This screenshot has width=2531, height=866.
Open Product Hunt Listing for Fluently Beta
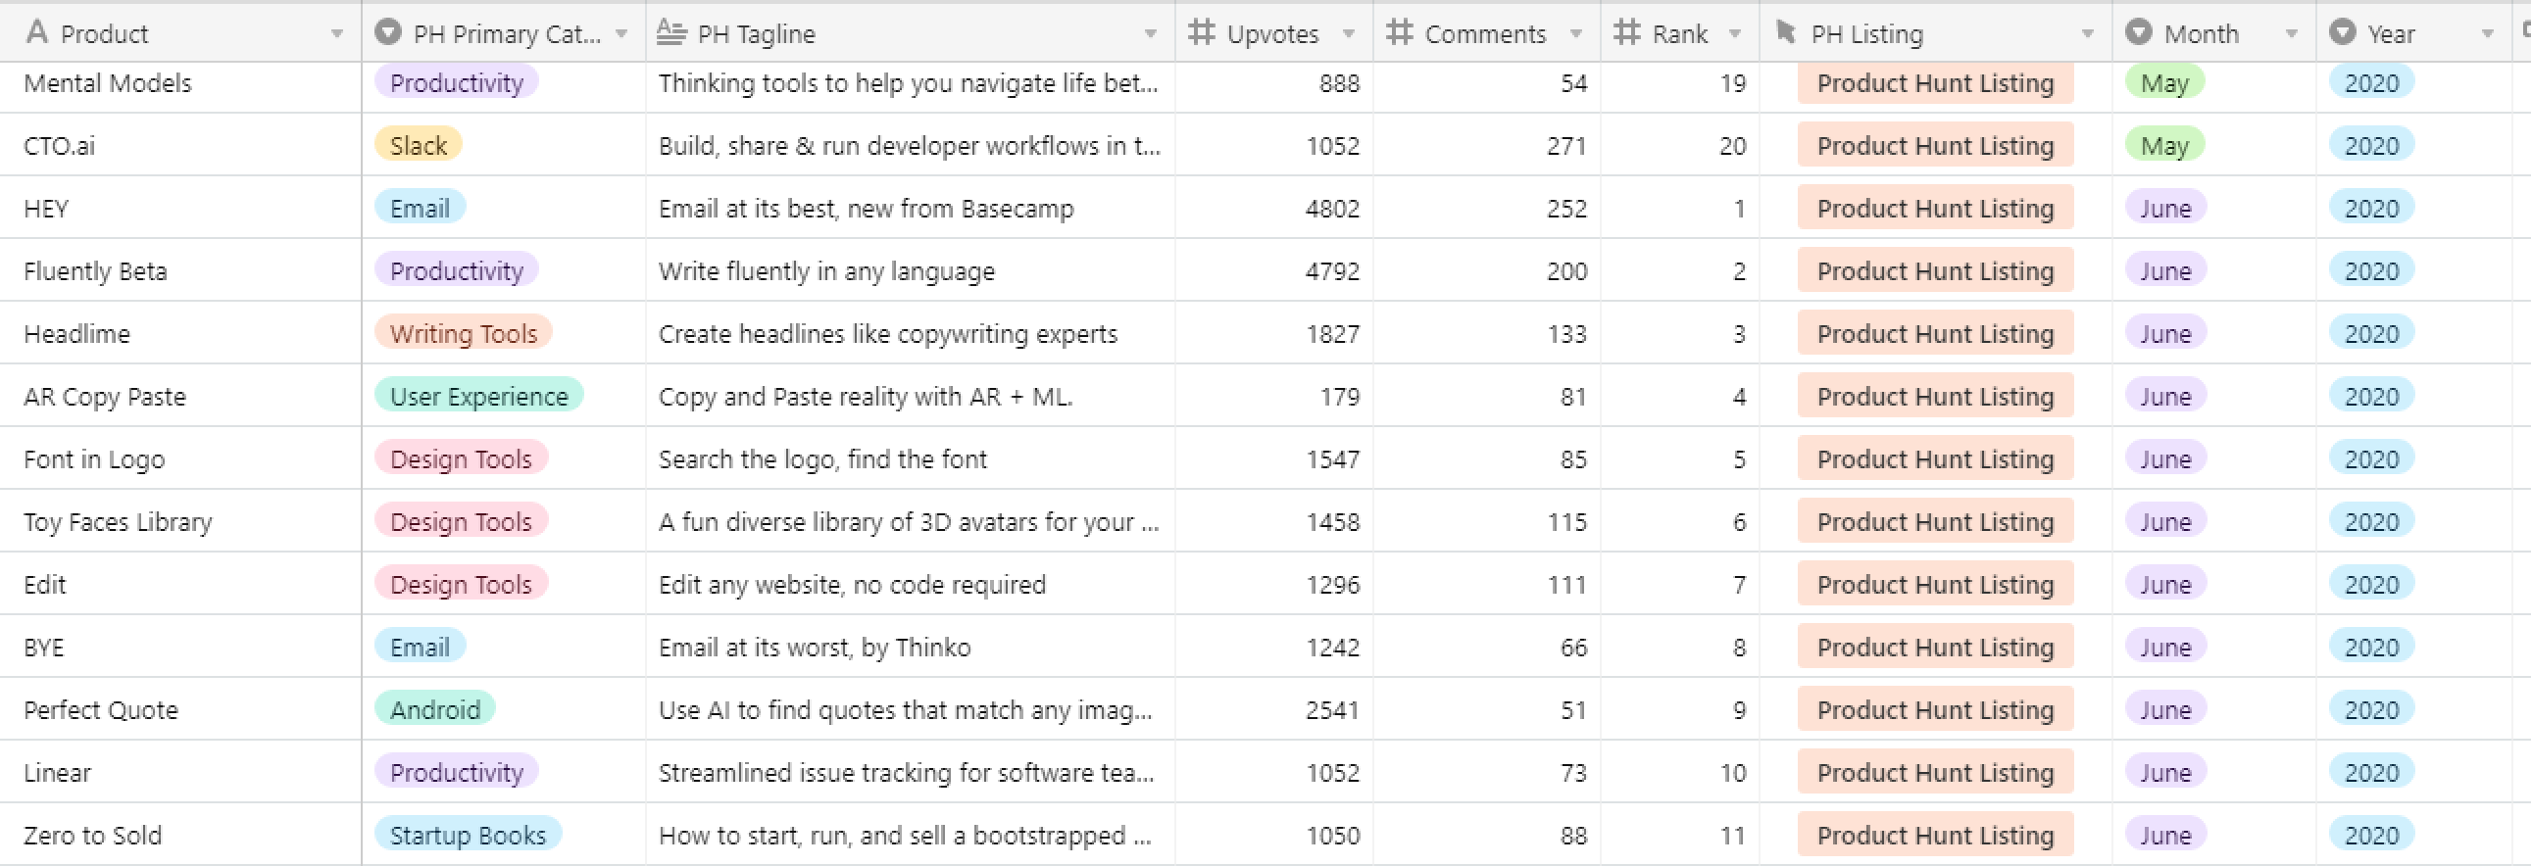pos(1936,271)
